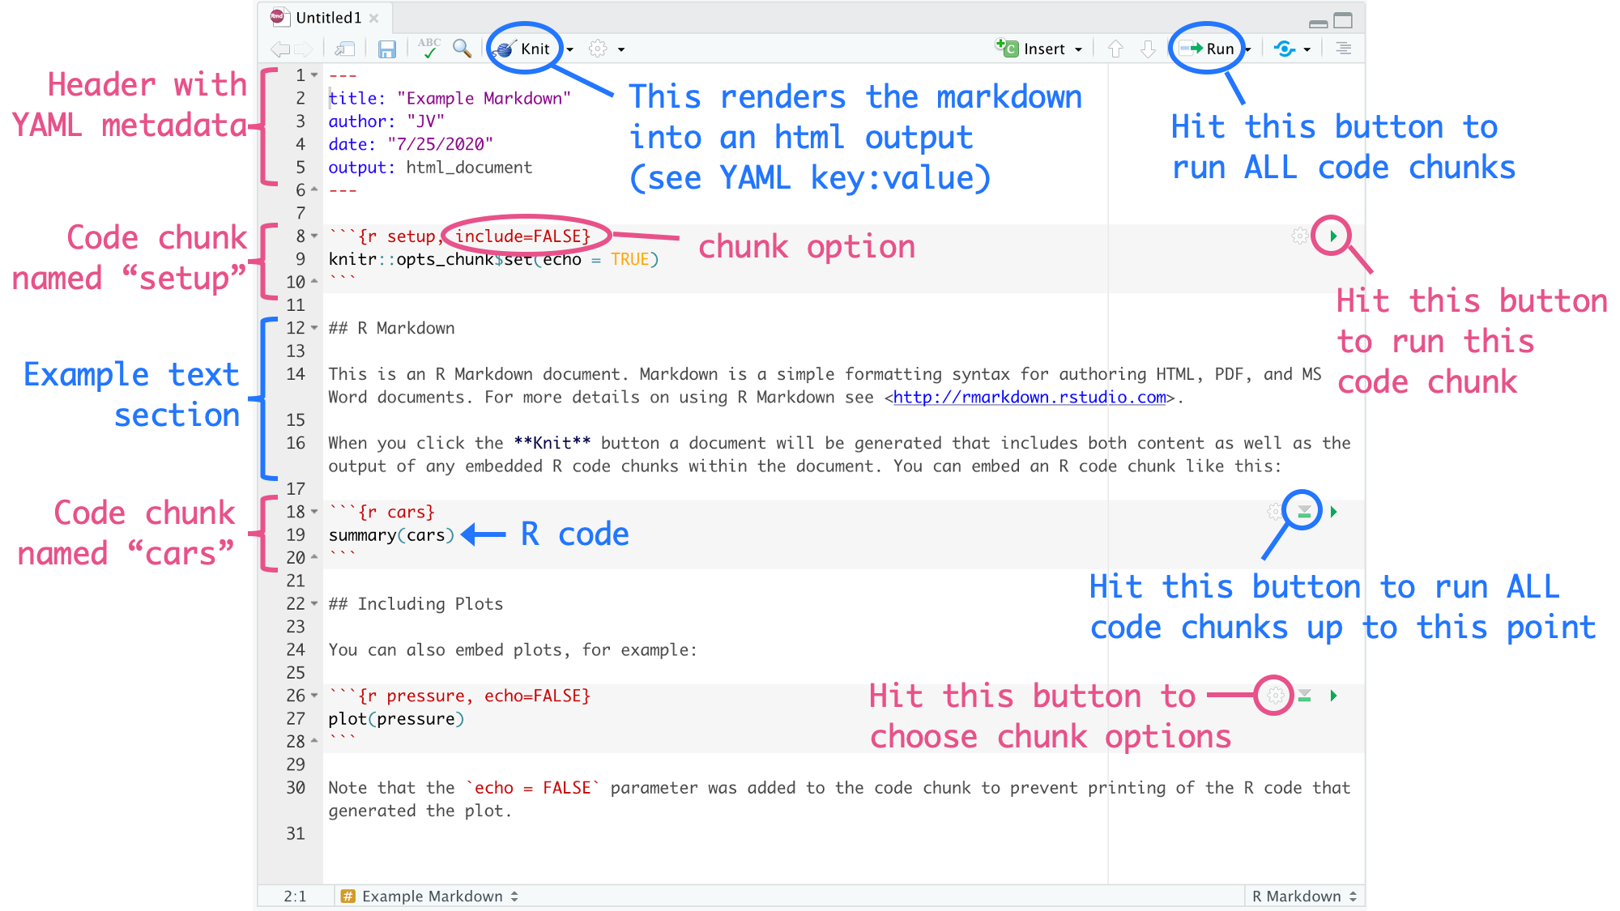
Task: Run all chunks above cars chunk
Action: [x=1304, y=512]
